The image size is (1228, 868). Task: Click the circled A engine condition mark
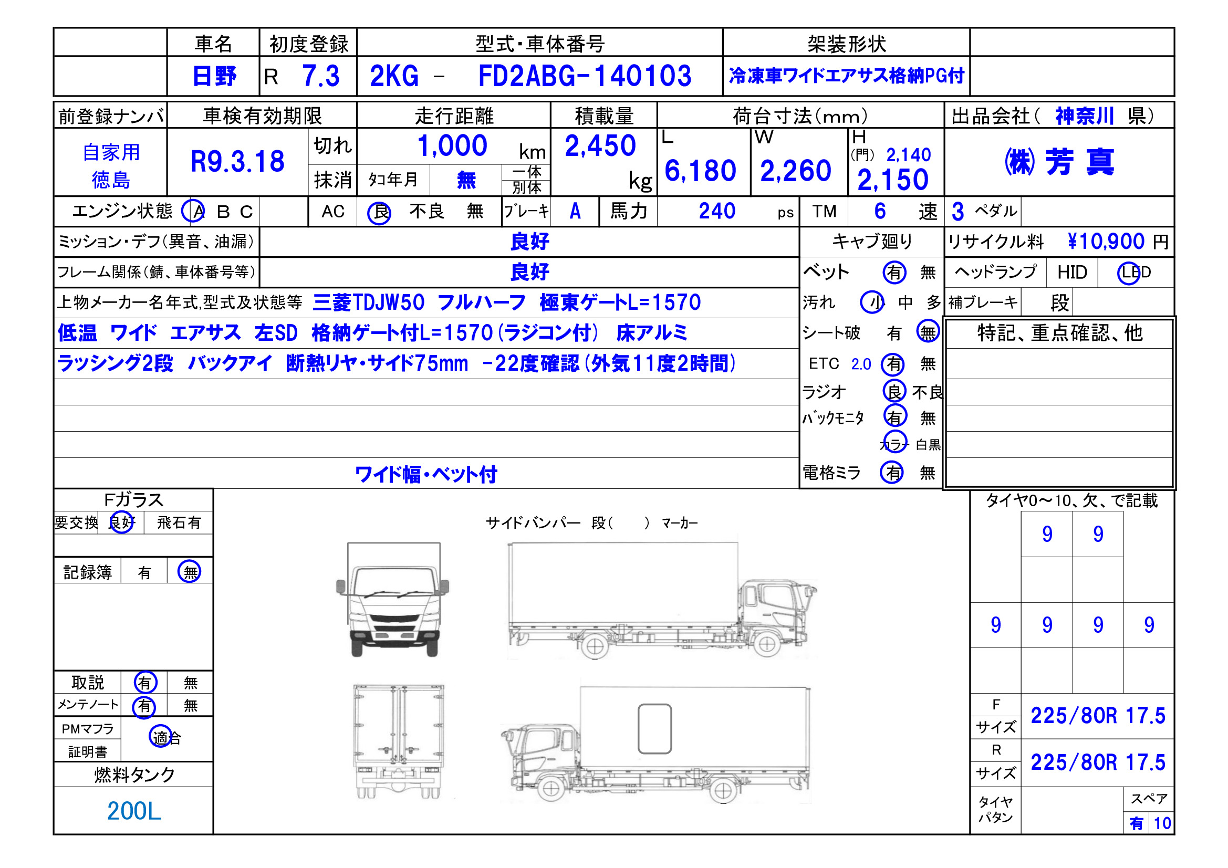pyautogui.click(x=193, y=211)
